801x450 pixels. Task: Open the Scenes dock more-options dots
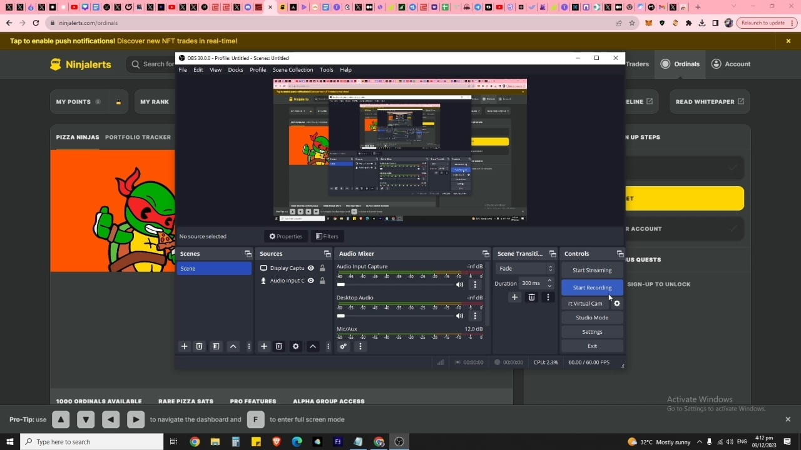coord(248,346)
